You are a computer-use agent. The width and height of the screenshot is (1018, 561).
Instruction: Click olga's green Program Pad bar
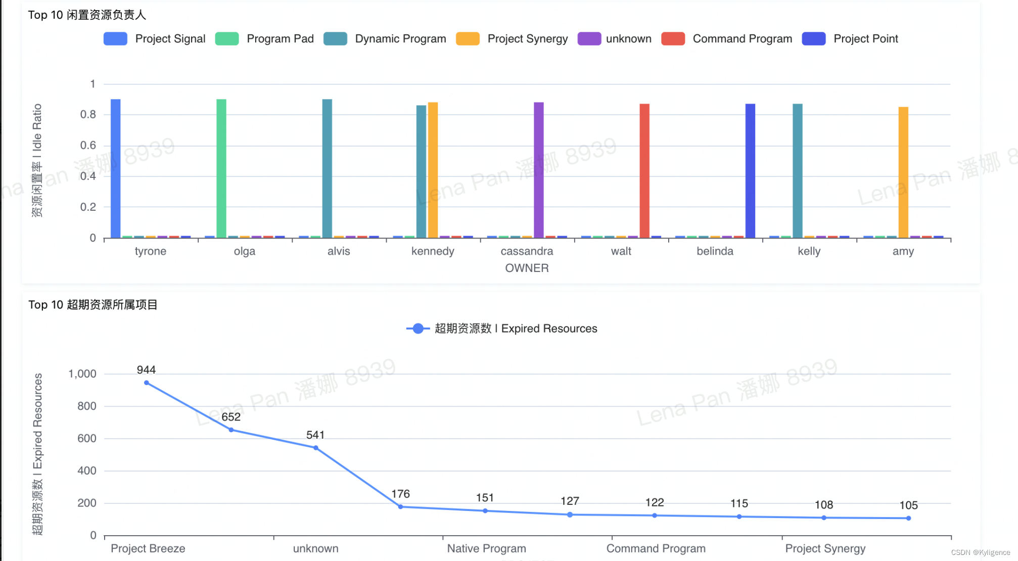[221, 168]
